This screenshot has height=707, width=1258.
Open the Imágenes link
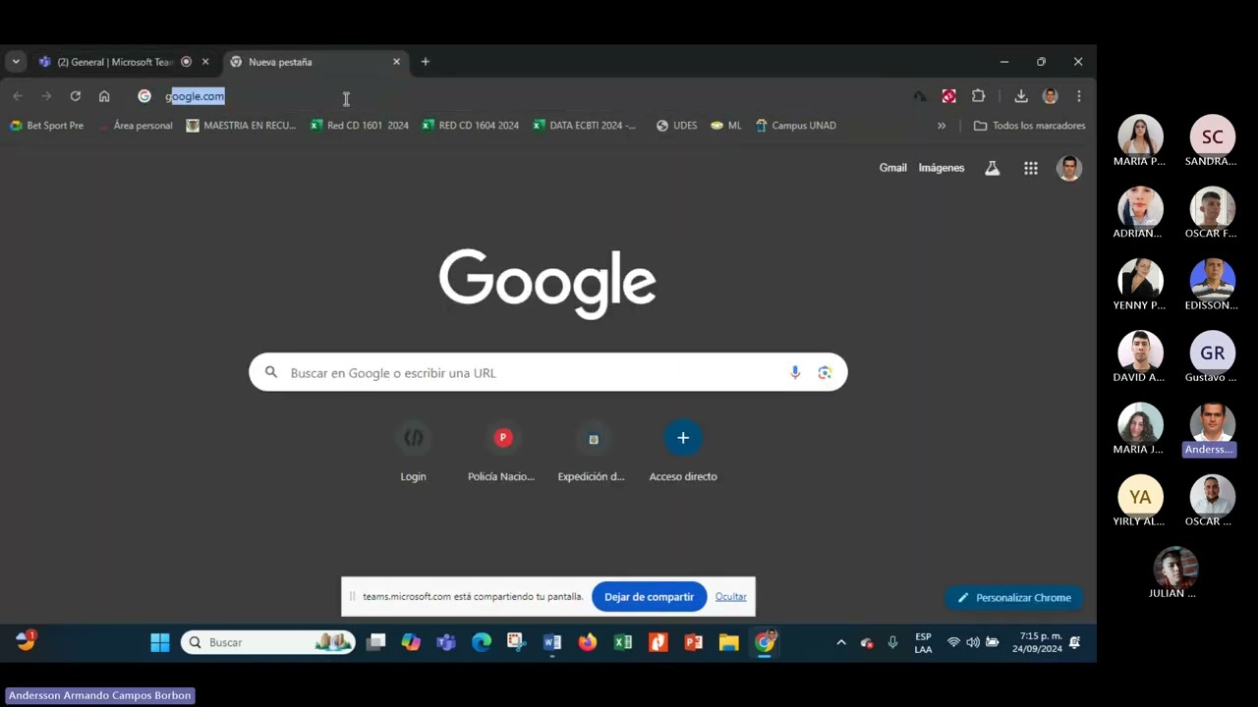(x=942, y=168)
